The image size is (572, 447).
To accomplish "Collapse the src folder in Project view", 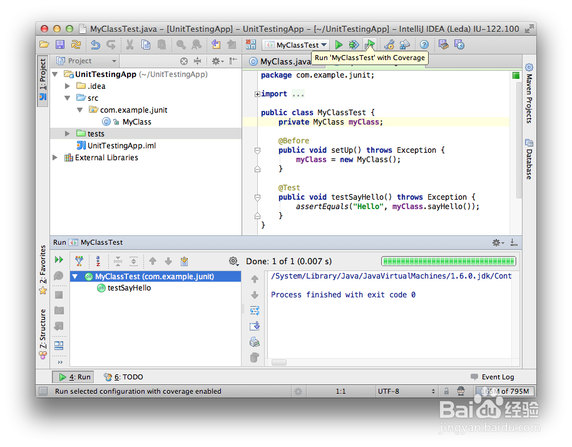I will [67, 98].
